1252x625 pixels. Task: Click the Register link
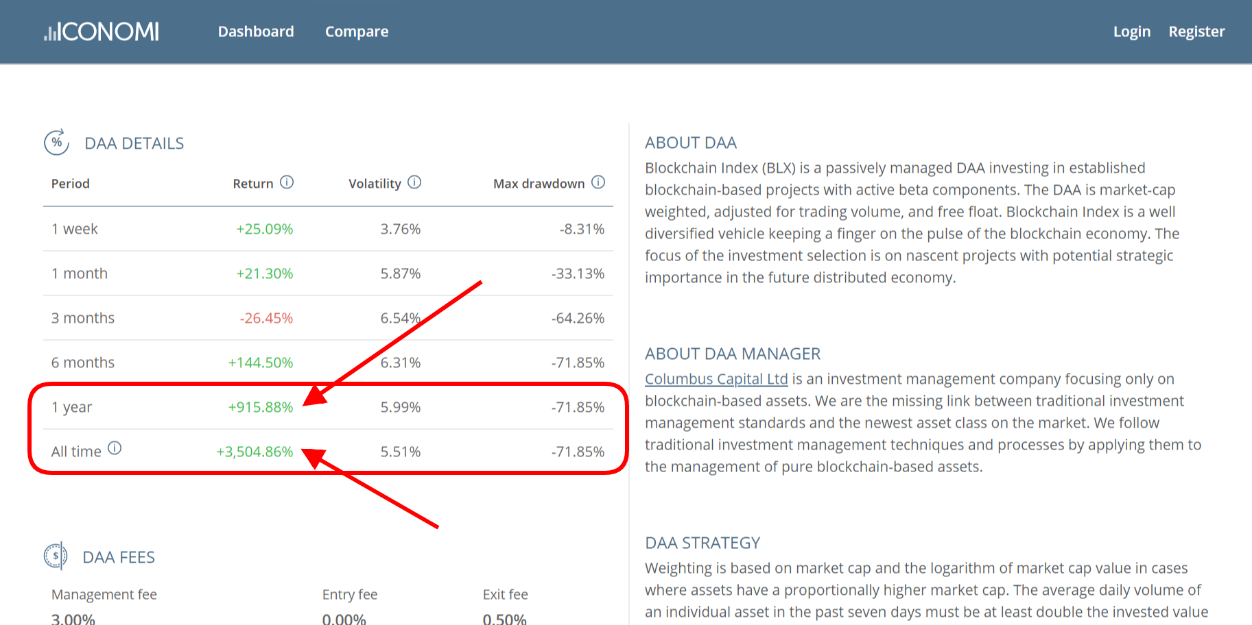coord(1196,32)
